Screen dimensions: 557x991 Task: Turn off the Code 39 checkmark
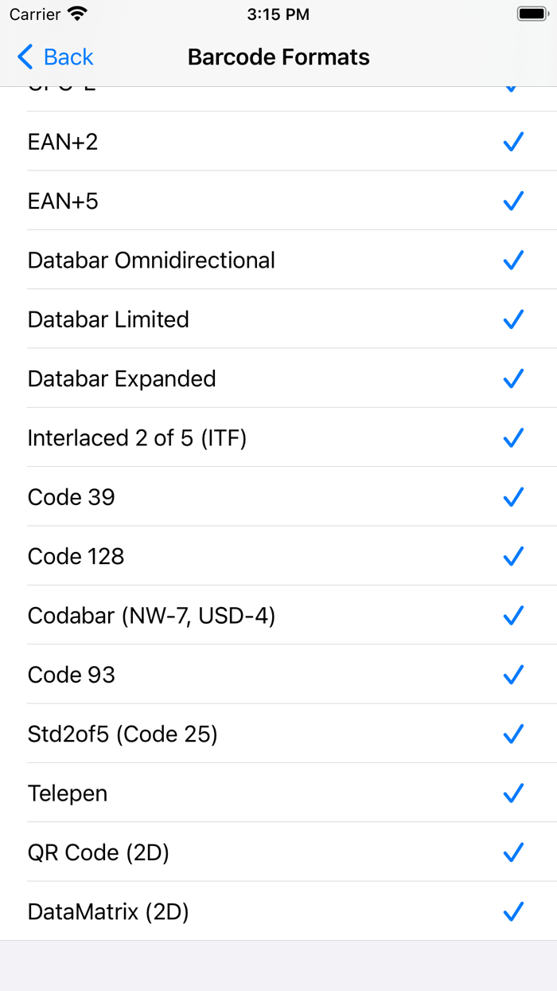(513, 497)
